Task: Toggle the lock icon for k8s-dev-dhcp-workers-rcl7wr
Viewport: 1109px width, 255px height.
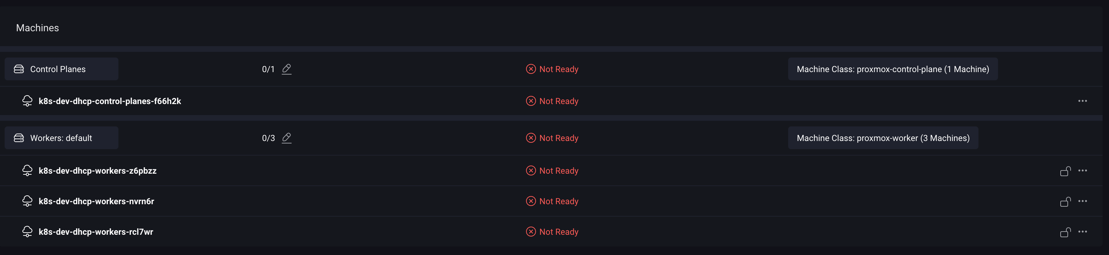Action: pyautogui.click(x=1066, y=231)
